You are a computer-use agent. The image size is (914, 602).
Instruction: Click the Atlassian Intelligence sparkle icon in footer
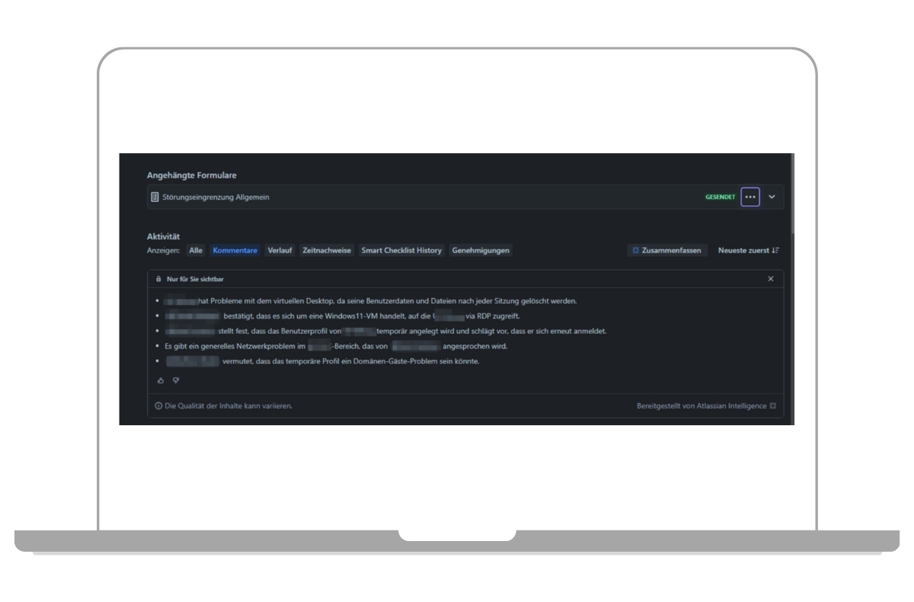[x=773, y=406]
